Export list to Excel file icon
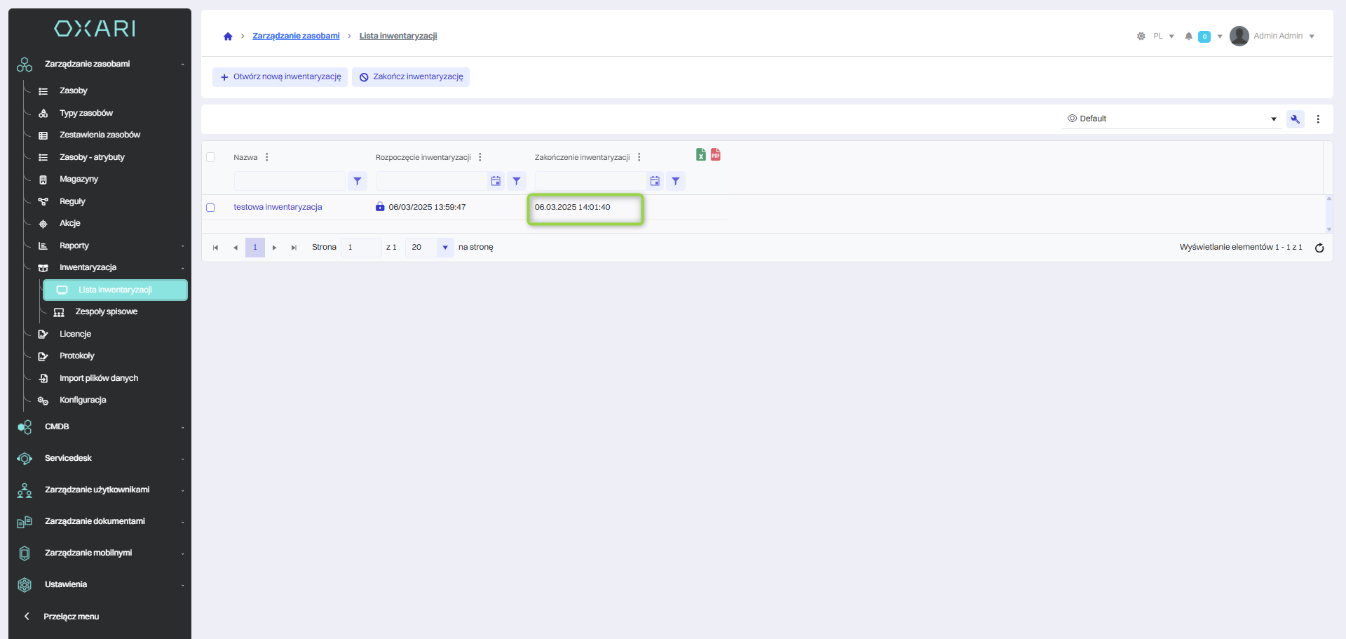The width and height of the screenshot is (1346, 639). 700,154
